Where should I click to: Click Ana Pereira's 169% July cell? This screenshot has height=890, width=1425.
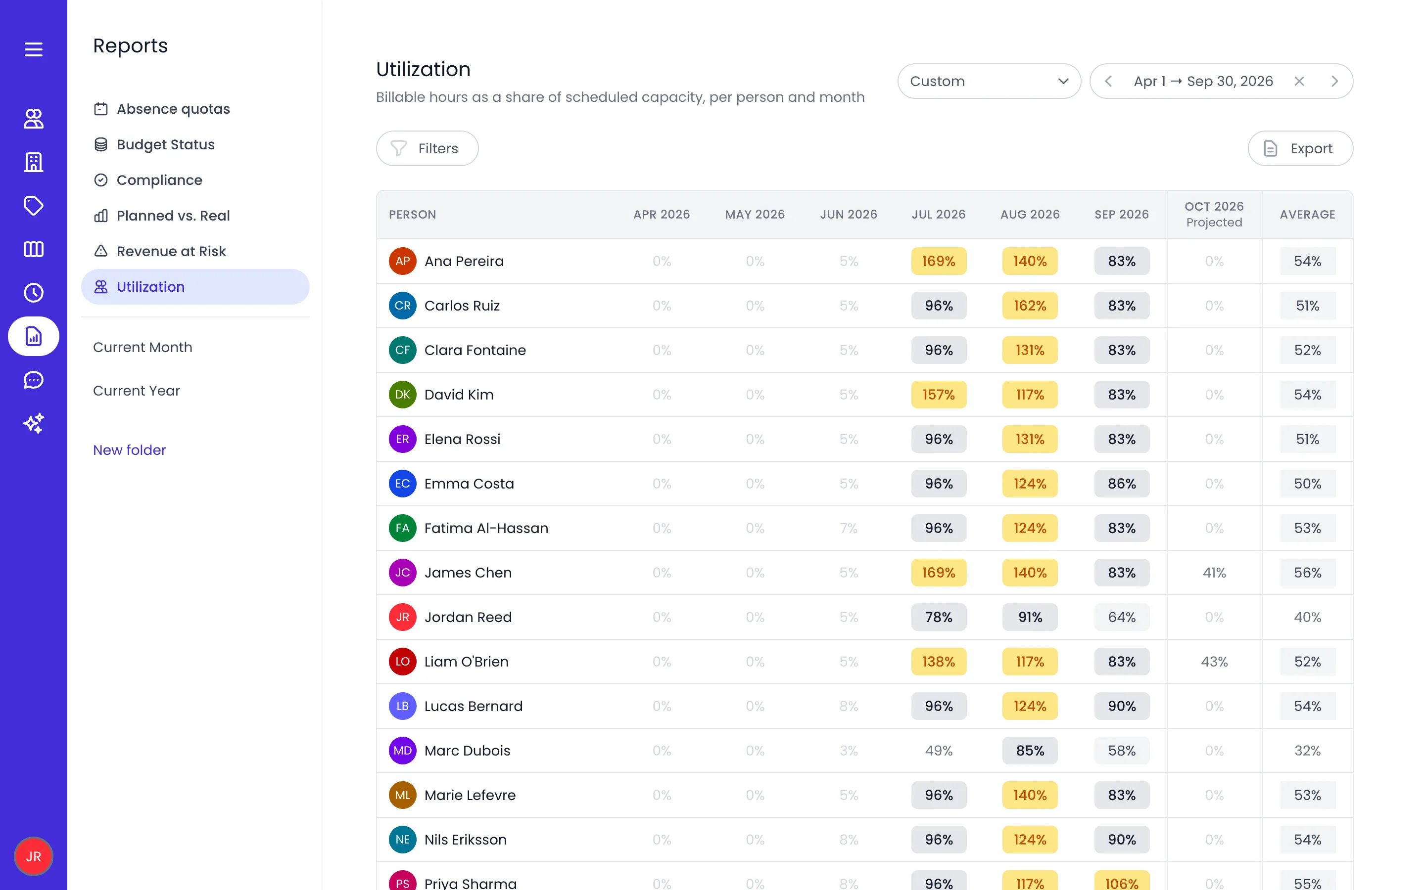(939, 262)
